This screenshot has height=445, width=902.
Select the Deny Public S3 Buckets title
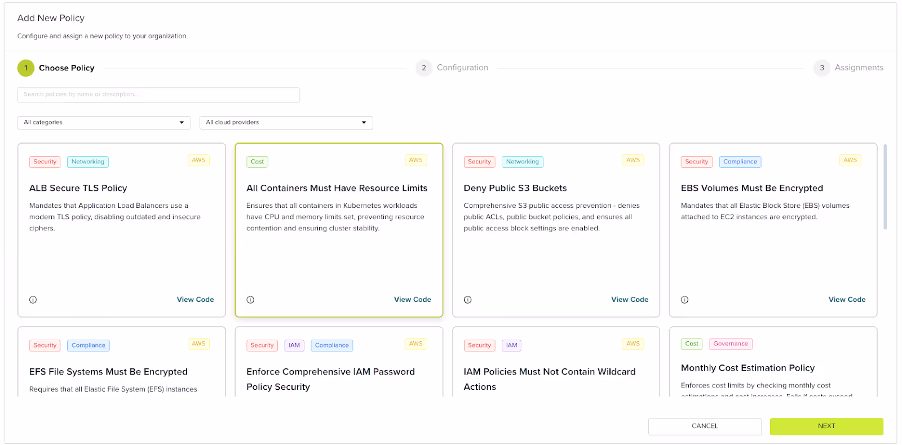tap(515, 188)
